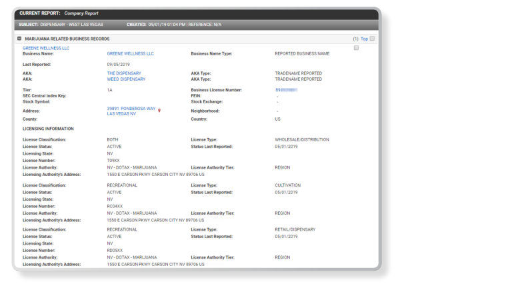Click the Marijuana Related Business Records title
Screen dimensions: 512x288
67,39
